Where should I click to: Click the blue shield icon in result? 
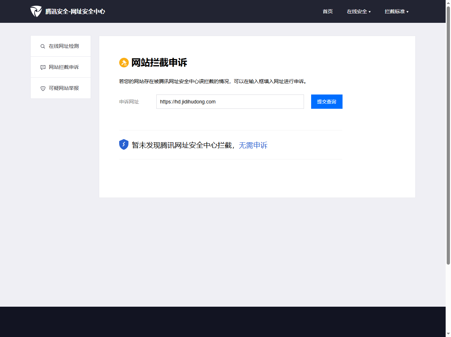coord(124,144)
